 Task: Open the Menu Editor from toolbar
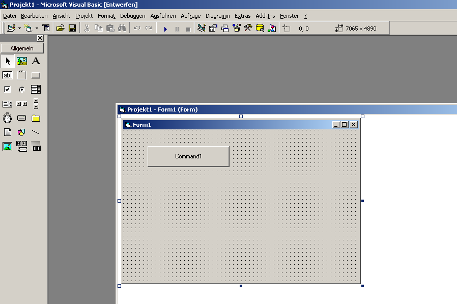46,29
